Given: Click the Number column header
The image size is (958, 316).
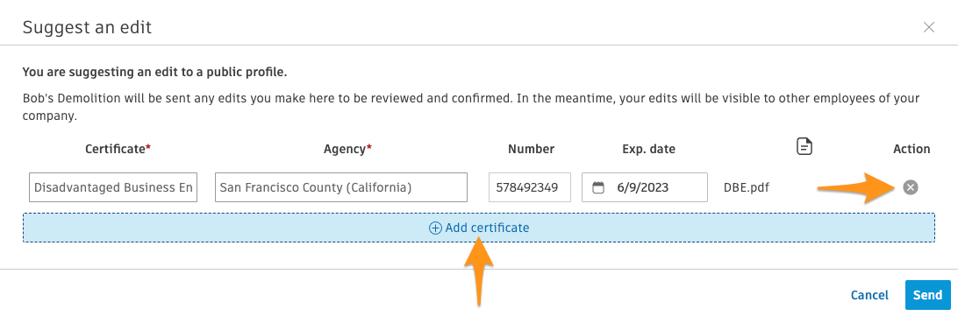Looking at the screenshot, I should (x=531, y=149).
